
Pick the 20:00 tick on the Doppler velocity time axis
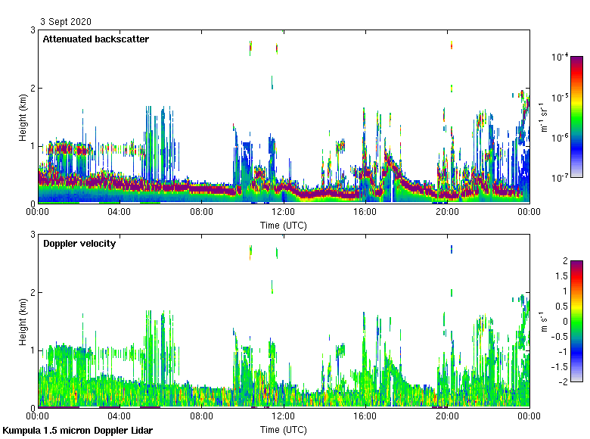click(x=447, y=417)
